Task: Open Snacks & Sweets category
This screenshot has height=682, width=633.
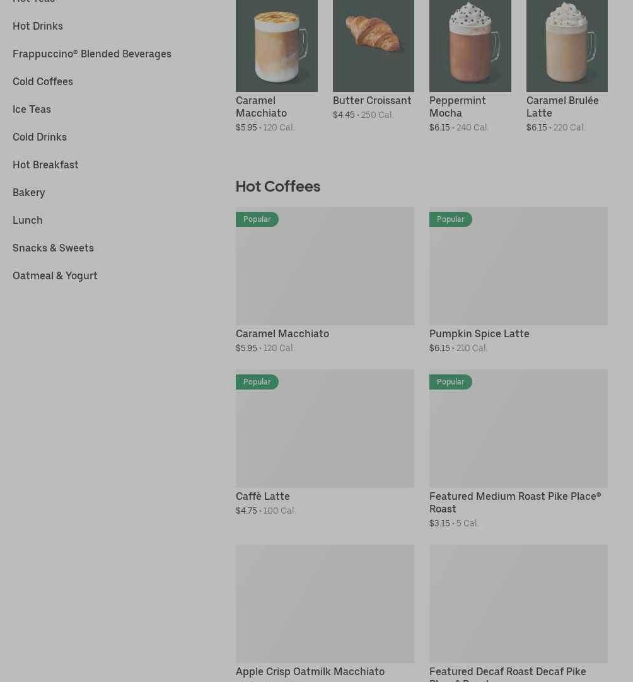Action: coord(53,248)
